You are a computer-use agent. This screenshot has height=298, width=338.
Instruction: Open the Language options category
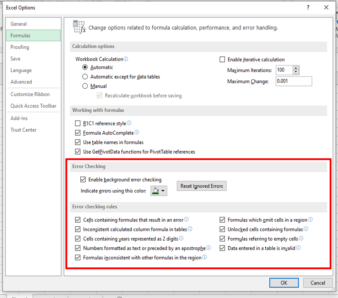[33, 70]
